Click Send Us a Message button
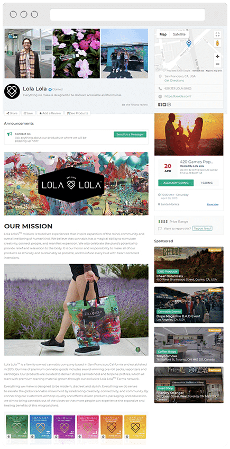This screenshot has width=230, height=449. [130, 134]
